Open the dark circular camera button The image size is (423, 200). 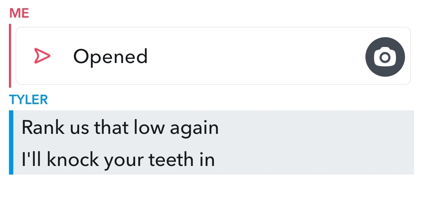click(385, 57)
